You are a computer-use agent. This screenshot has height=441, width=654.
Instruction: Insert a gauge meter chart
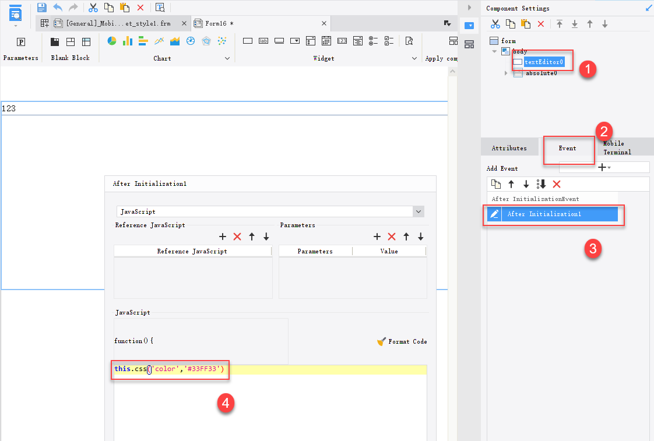tap(191, 41)
